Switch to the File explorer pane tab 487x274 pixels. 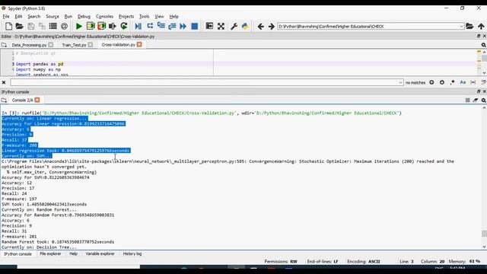50,253
